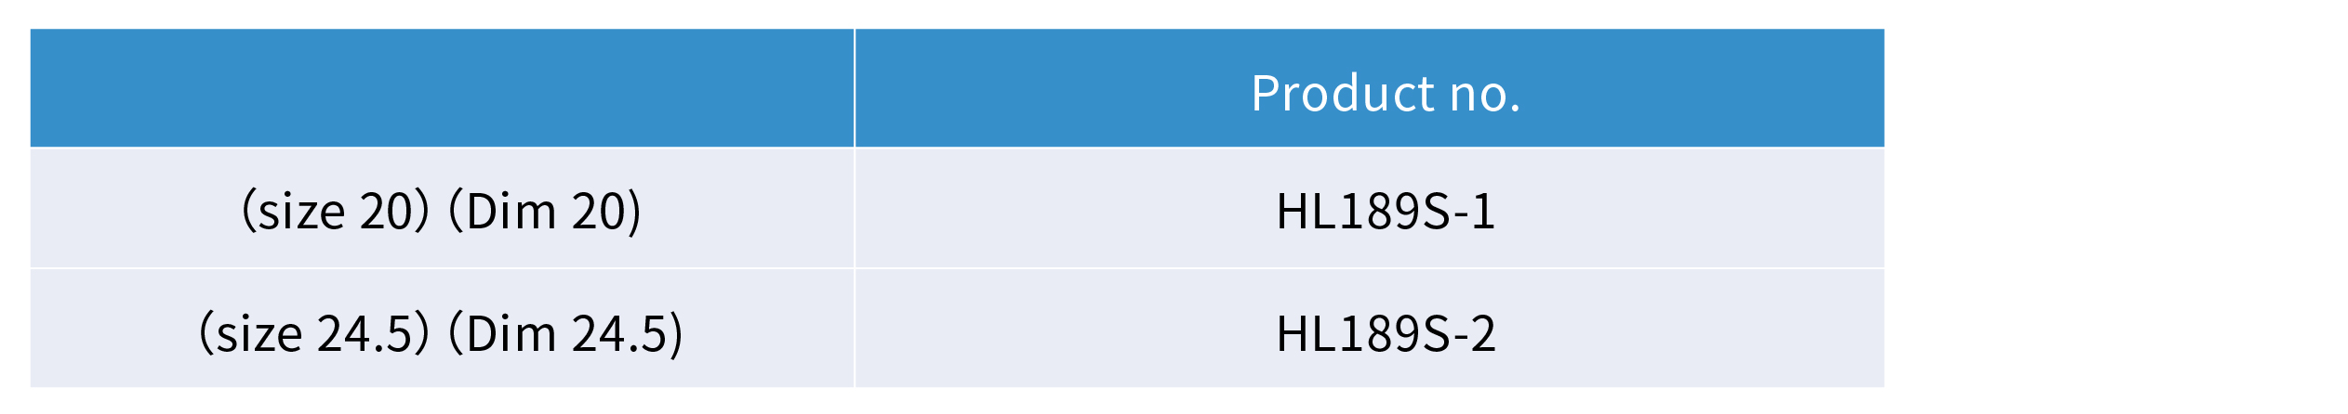This screenshot has width=2348, height=414.
Task: Click the word size in second data row
Action: pos(259,333)
